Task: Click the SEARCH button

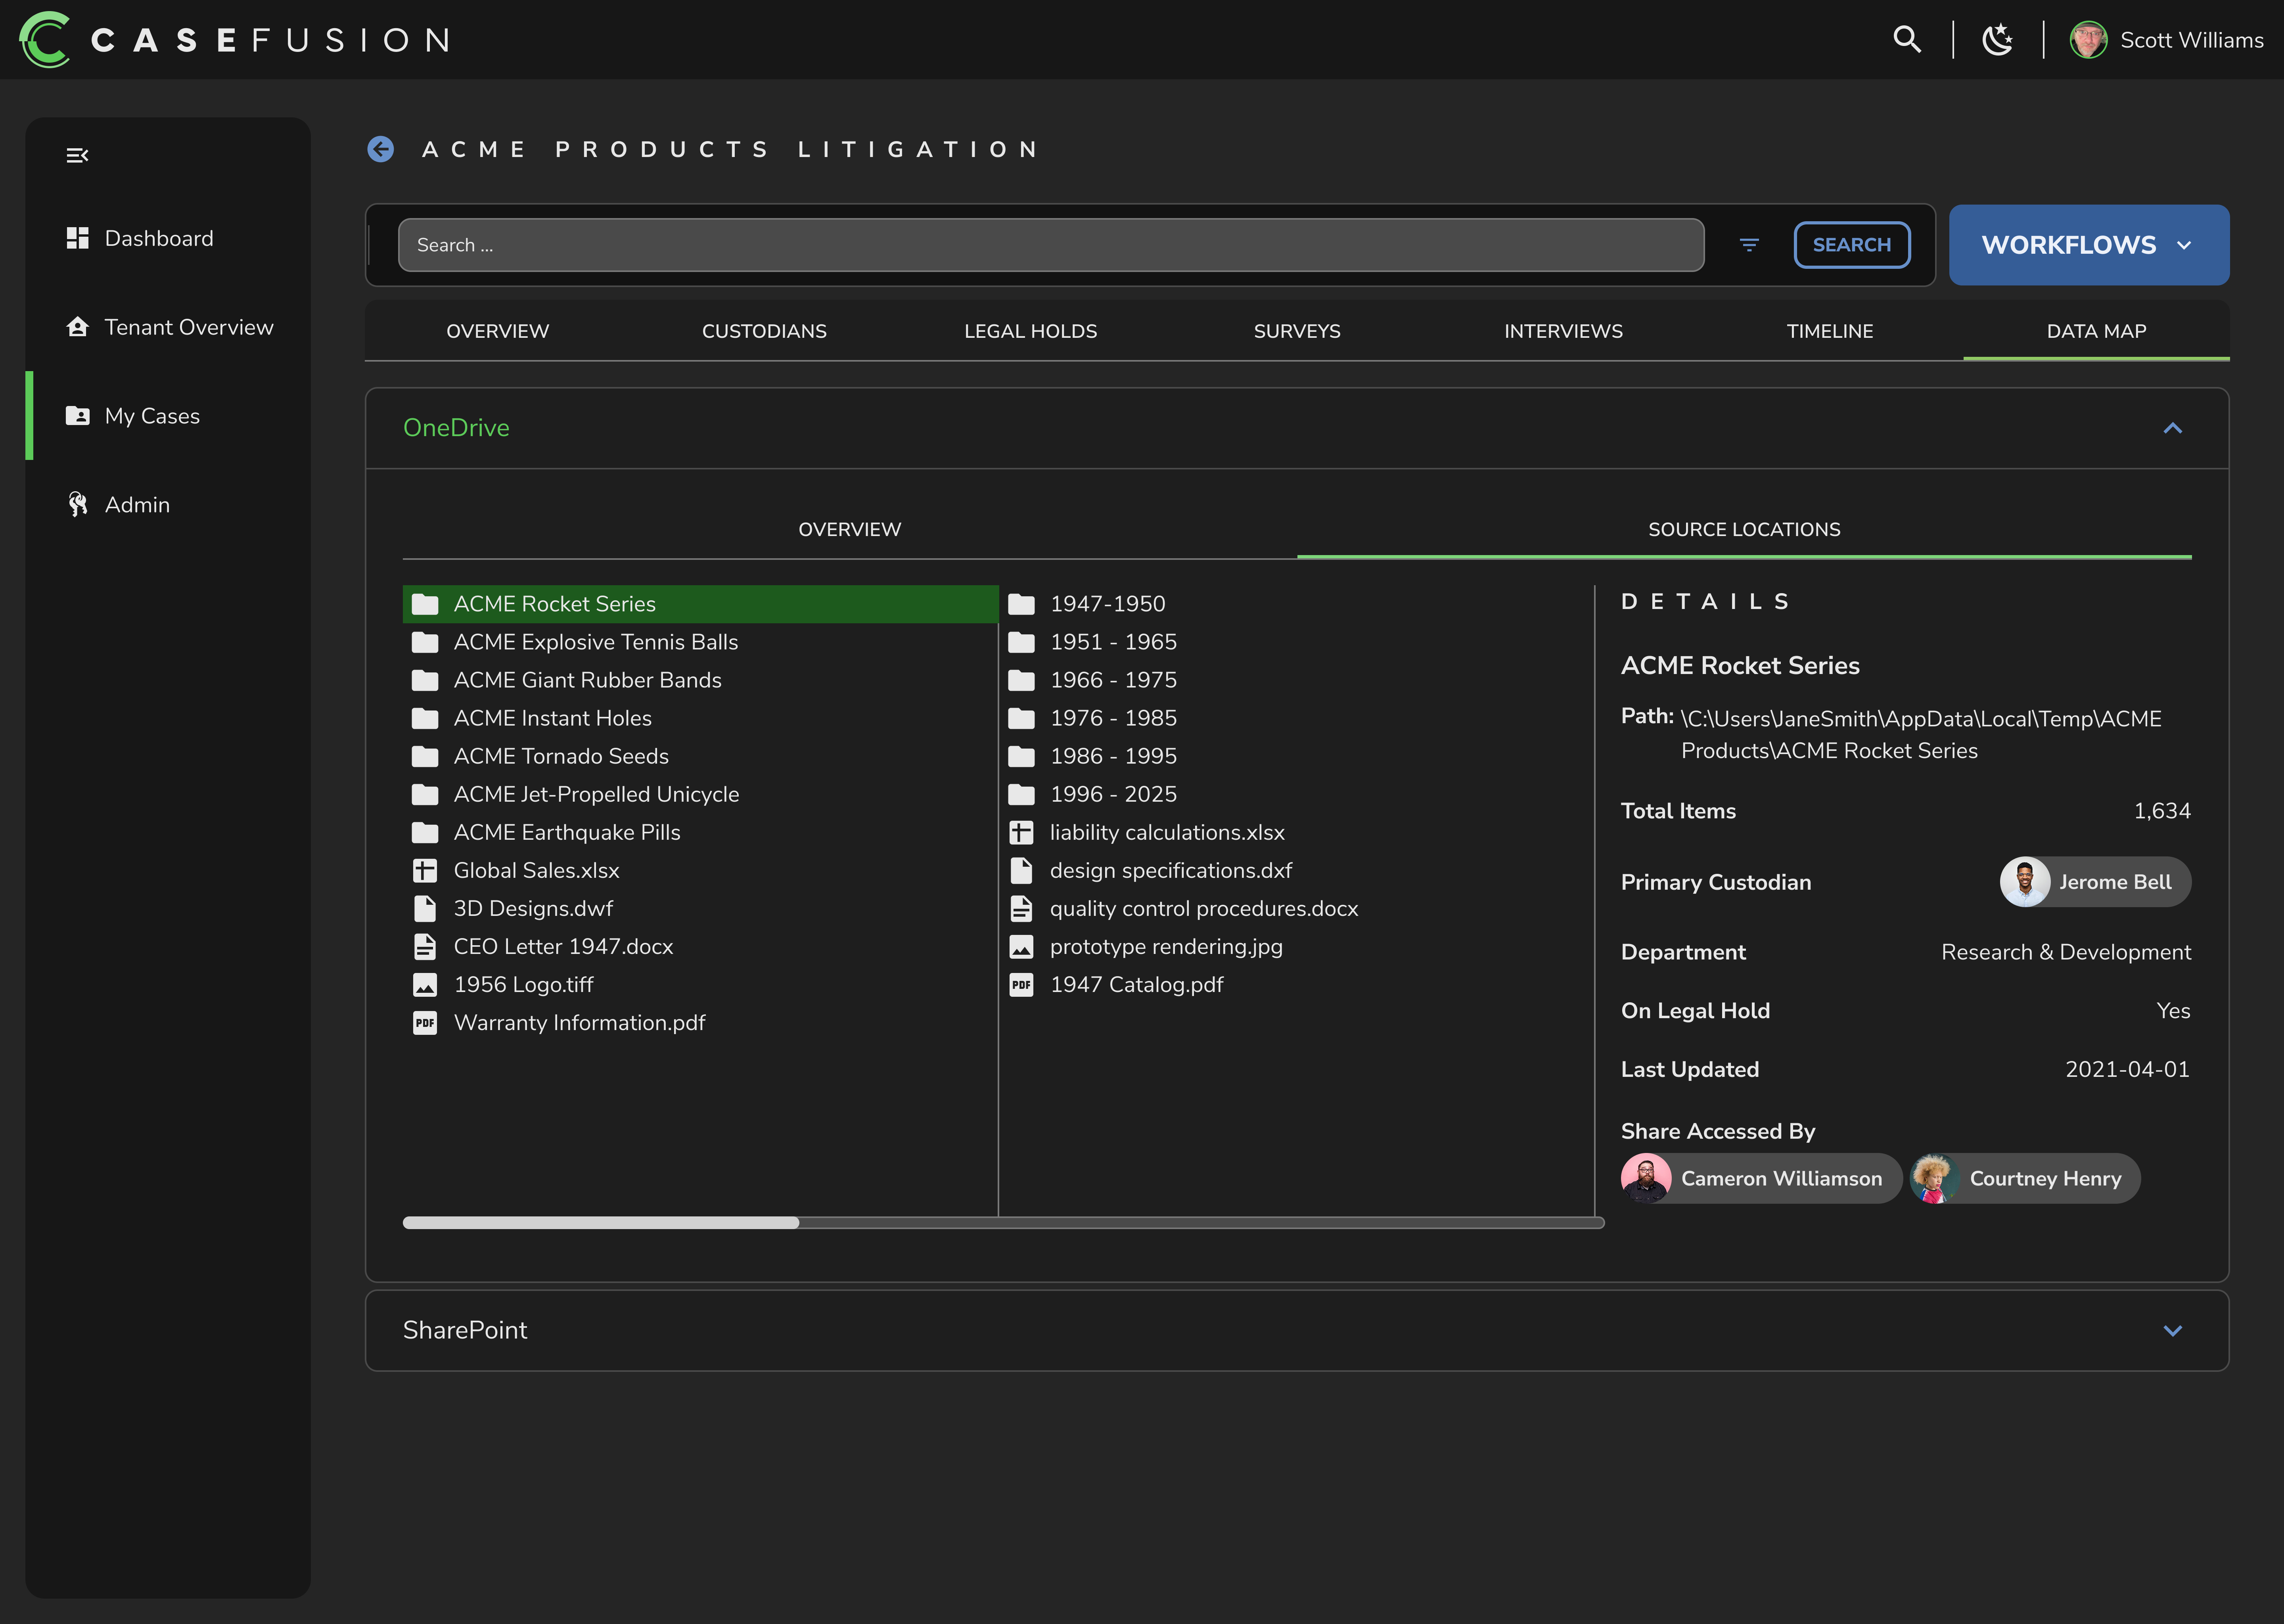Action: click(x=1852, y=245)
